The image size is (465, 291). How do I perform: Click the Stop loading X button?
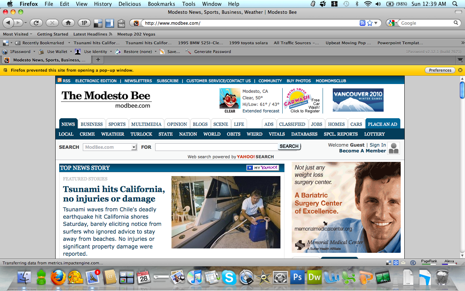pyautogui.click(x=52, y=23)
